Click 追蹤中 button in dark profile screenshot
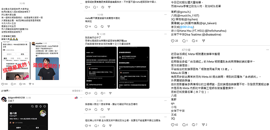This screenshot has height=130, width=270. 18,128
